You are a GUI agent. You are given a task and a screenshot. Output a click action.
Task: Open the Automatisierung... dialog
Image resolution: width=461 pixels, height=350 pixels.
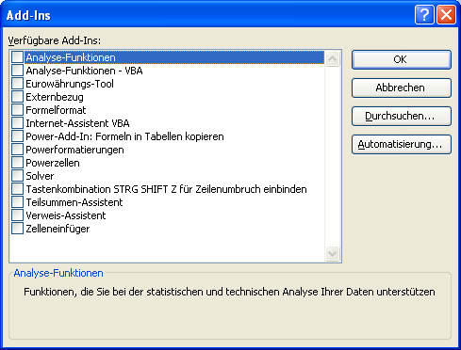[x=402, y=144]
